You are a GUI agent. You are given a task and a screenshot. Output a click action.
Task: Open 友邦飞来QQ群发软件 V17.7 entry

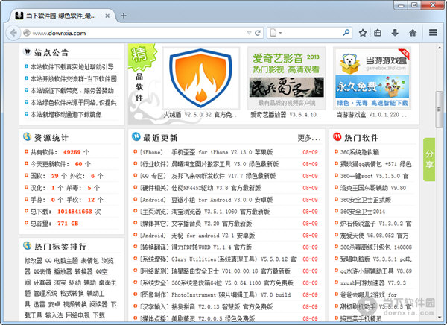[223, 176]
